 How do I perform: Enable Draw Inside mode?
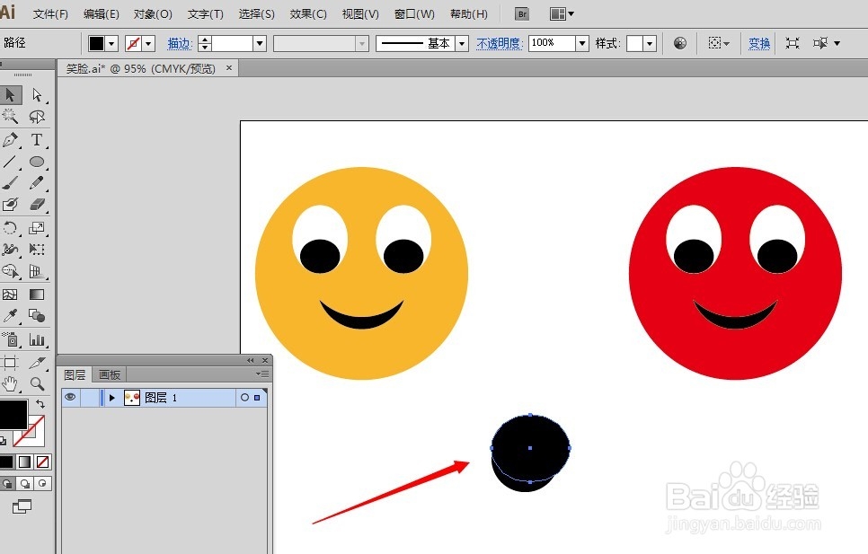pos(42,483)
